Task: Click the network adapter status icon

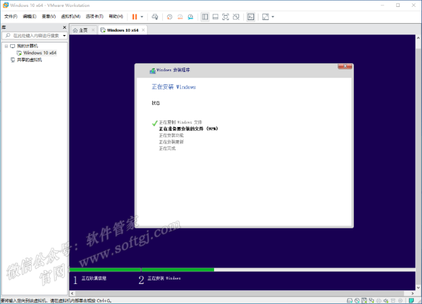Action: point(371,300)
